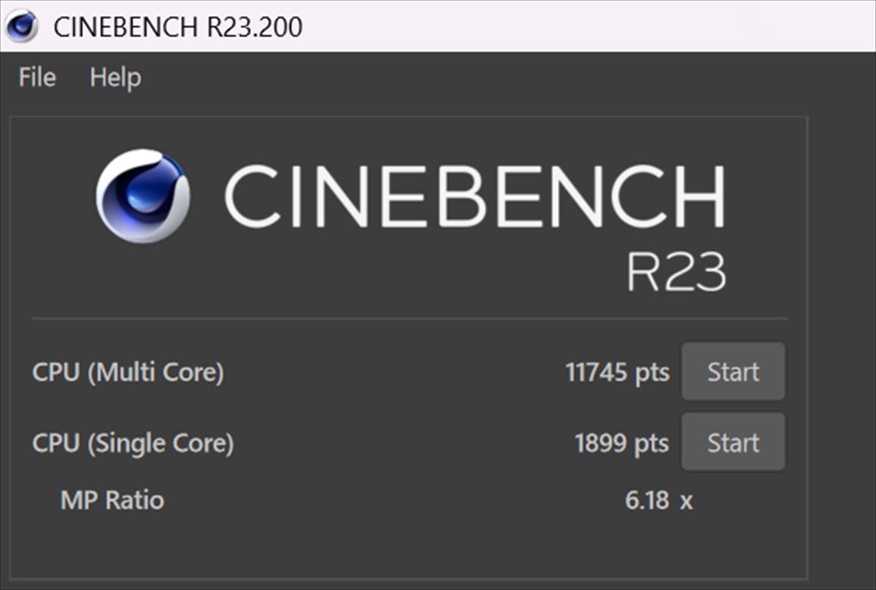
Task: Open the File menu
Action: (37, 77)
